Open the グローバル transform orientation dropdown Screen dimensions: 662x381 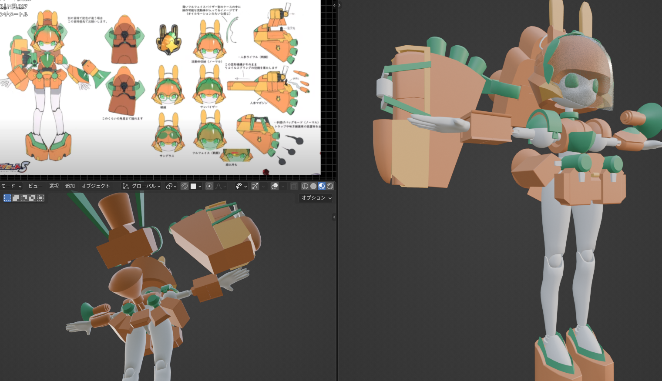(141, 186)
